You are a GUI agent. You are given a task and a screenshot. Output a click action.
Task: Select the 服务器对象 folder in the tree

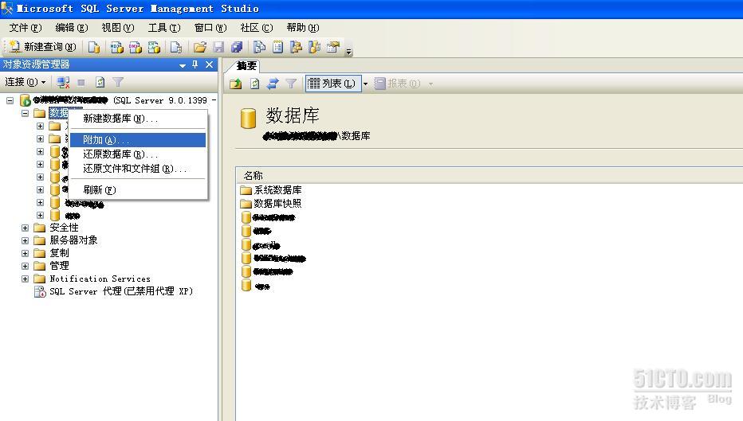[x=66, y=241]
